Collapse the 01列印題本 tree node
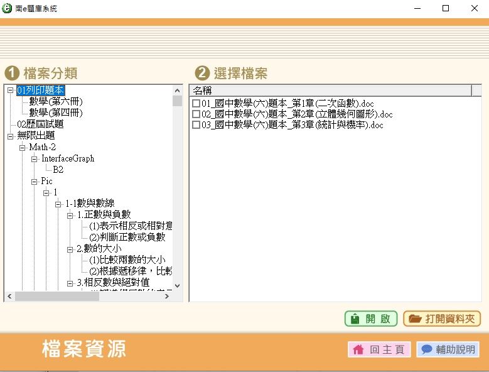 11,90
